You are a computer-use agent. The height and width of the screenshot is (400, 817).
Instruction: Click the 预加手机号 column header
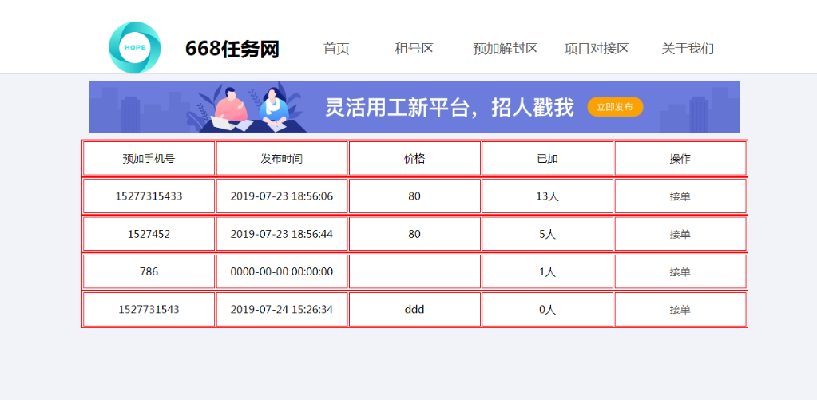coord(149,159)
